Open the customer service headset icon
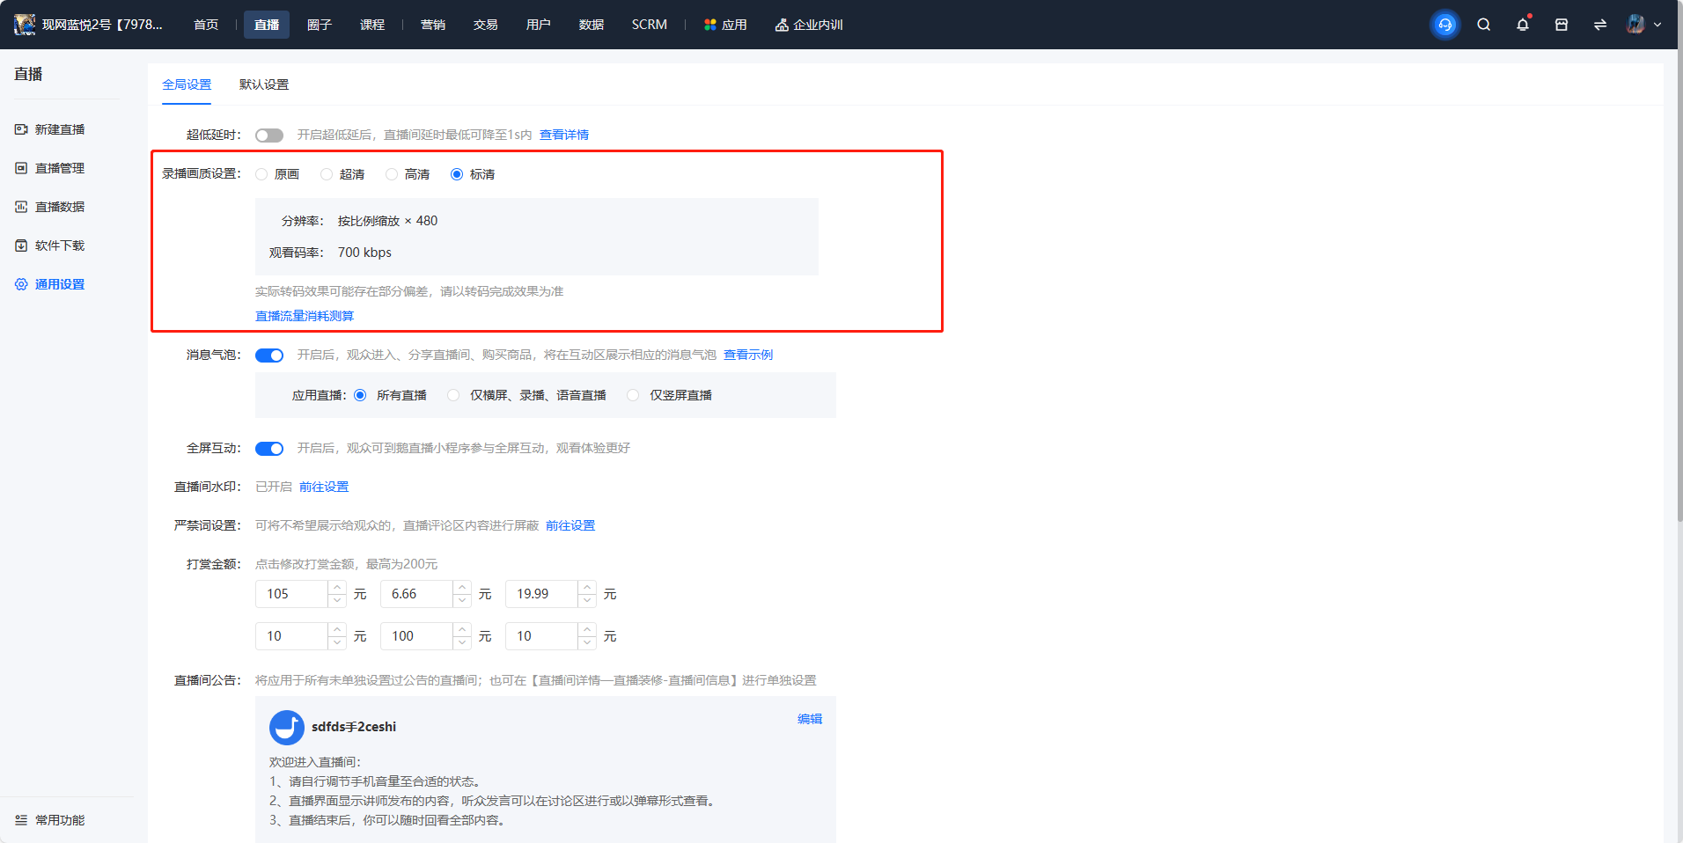 pos(1444,25)
